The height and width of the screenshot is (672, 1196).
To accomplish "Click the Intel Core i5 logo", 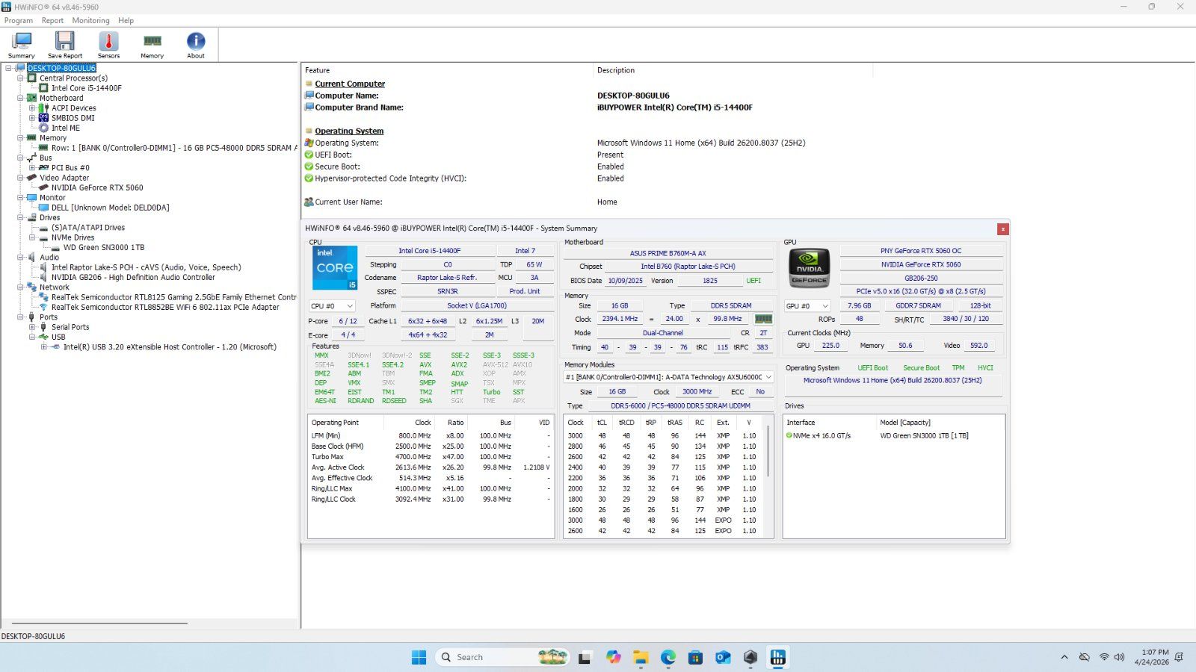I will tap(335, 268).
